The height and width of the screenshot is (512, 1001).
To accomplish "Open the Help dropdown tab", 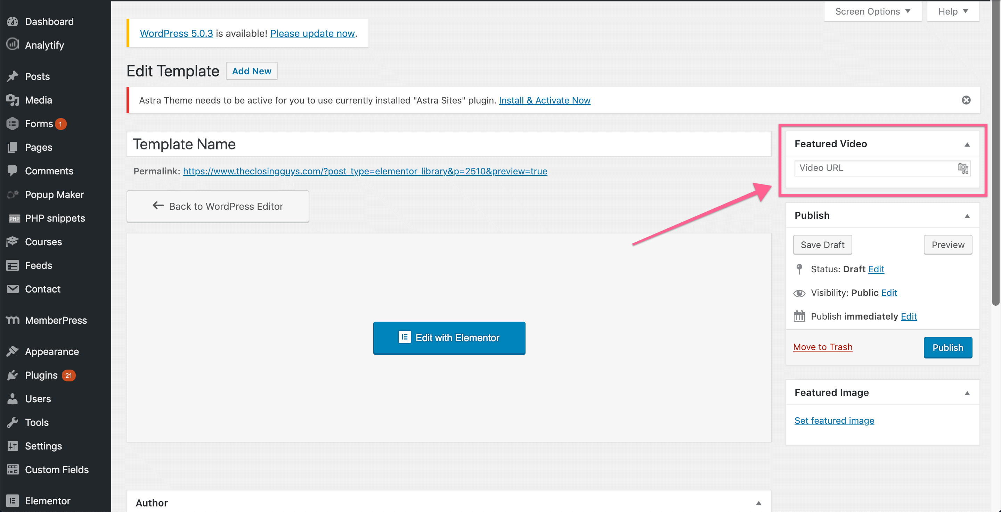I will (x=952, y=11).
